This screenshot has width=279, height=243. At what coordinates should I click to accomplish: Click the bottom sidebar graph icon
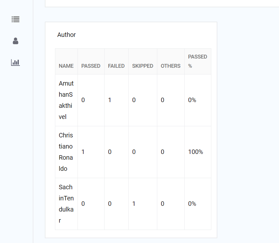15,63
